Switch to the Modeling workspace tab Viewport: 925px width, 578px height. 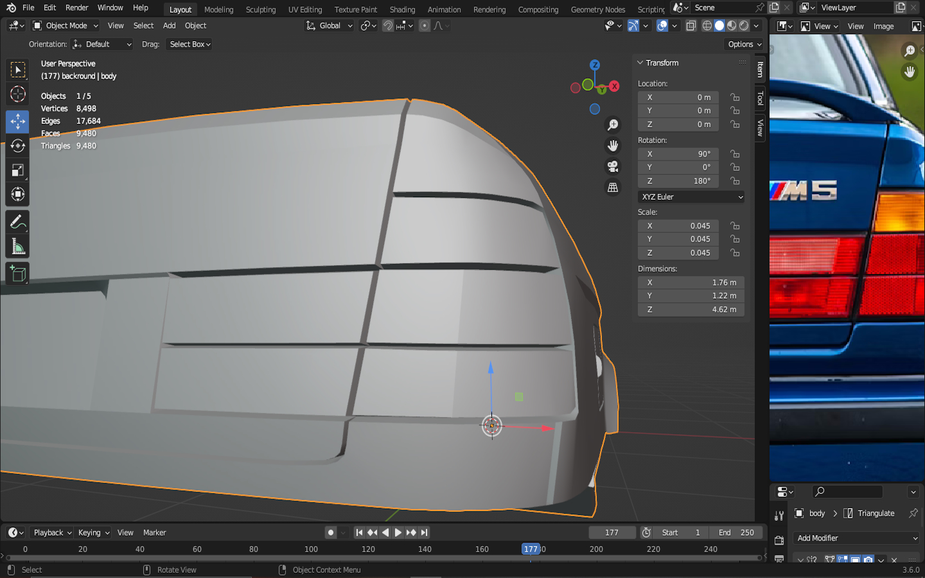pyautogui.click(x=218, y=10)
